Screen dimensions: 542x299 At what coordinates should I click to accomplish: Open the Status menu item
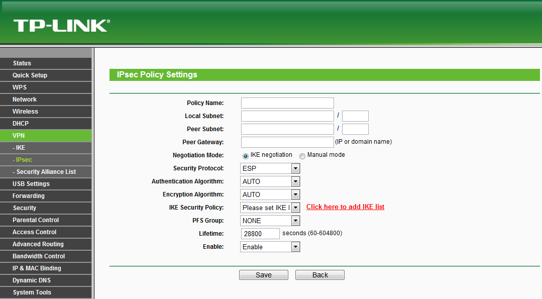pos(46,63)
